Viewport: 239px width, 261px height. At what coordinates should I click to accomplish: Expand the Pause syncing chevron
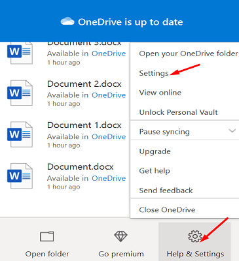pyautogui.click(x=232, y=130)
